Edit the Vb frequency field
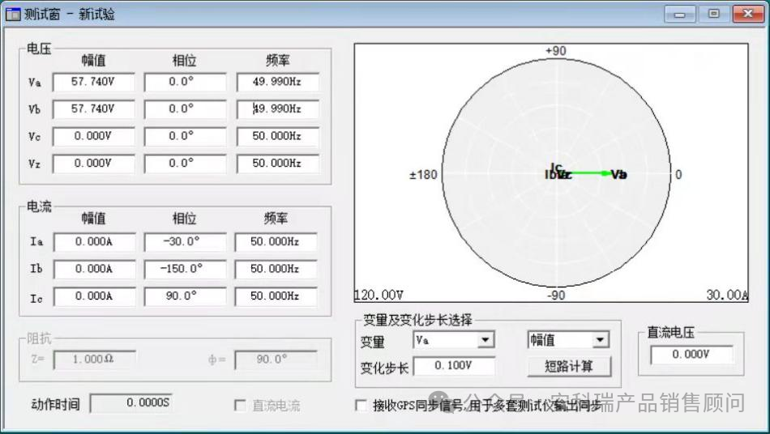The image size is (770, 434). tap(277, 108)
